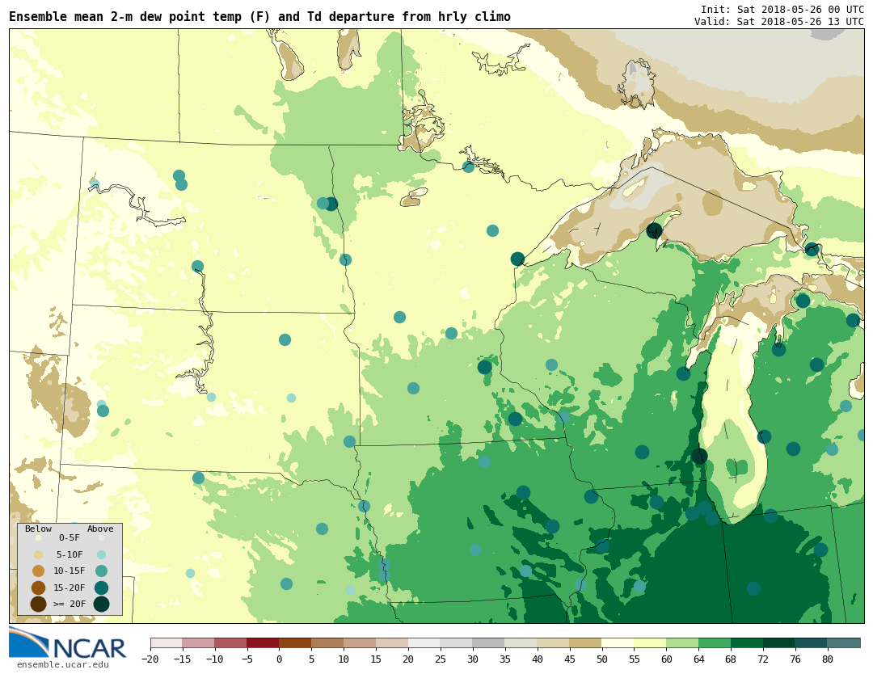
Task: Click the colorbar tick label '0'
Action: tap(279, 659)
